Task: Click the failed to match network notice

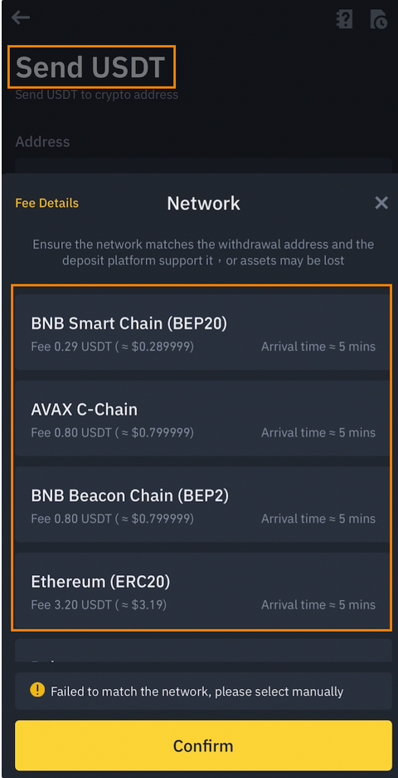Action: pyautogui.click(x=203, y=692)
